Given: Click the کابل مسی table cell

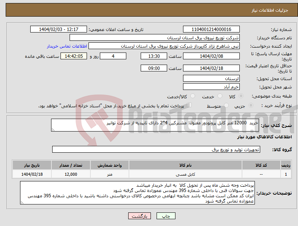Looking at the screenshot, I should coord(185,174).
